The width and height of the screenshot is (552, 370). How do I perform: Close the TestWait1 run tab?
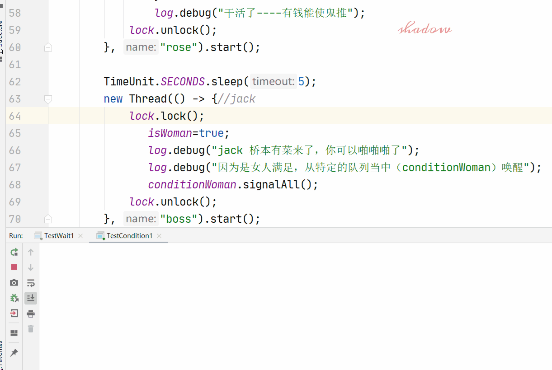(80, 236)
